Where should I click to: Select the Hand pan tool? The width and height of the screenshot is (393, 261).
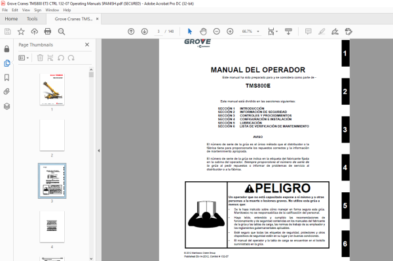tap(203, 31)
